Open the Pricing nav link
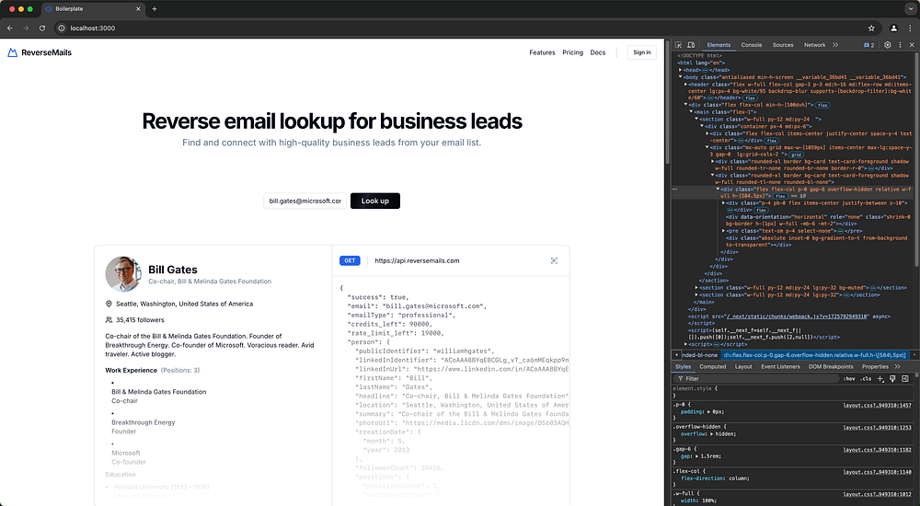 click(572, 52)
